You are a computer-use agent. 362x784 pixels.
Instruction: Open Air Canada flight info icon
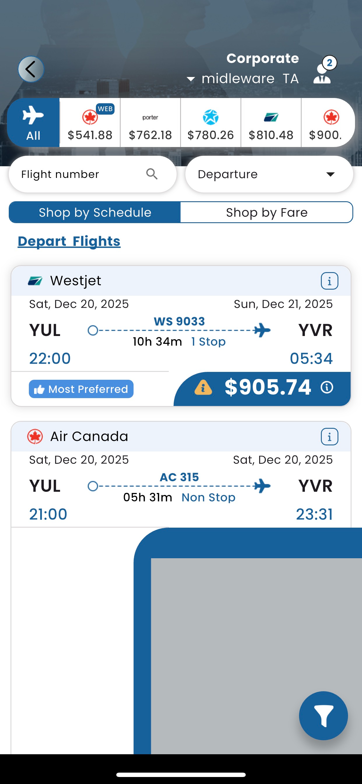pyautogui.click(x=329, y=437)
